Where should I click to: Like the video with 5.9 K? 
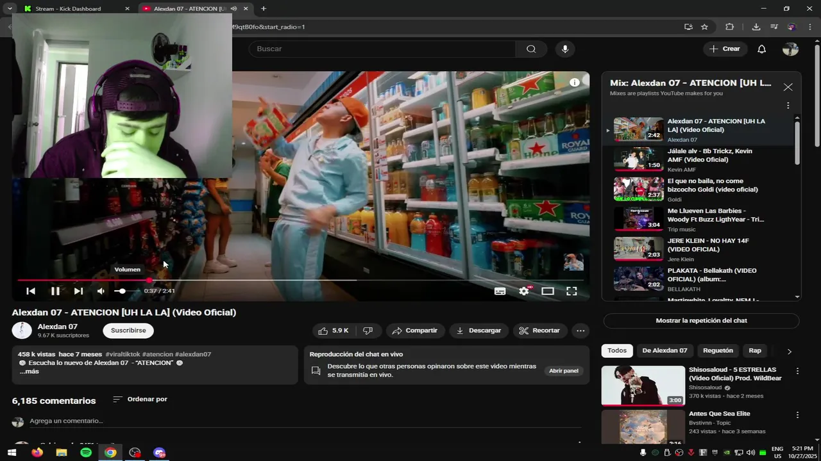point(334,330)
